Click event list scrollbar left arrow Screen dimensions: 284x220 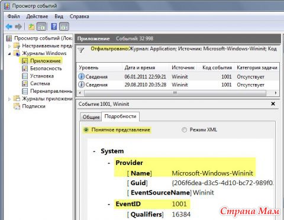pos(80,93)
